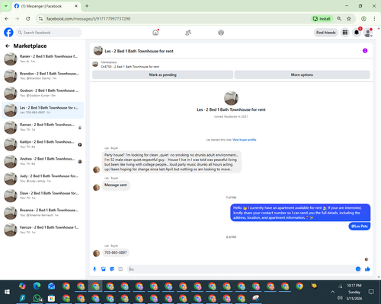This screenshot has width=381, height=304.
Task: Open the account profile avatar menu
Action: click(368, 33)
